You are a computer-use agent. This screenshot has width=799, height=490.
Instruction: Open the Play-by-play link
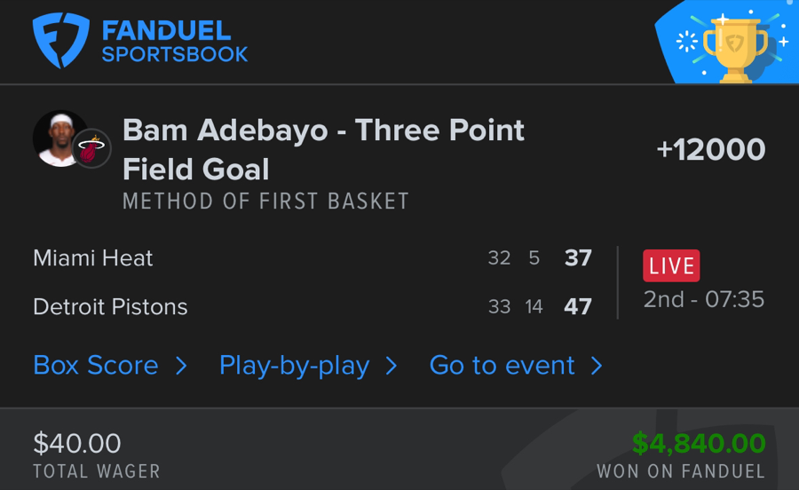tap(294, 366)
